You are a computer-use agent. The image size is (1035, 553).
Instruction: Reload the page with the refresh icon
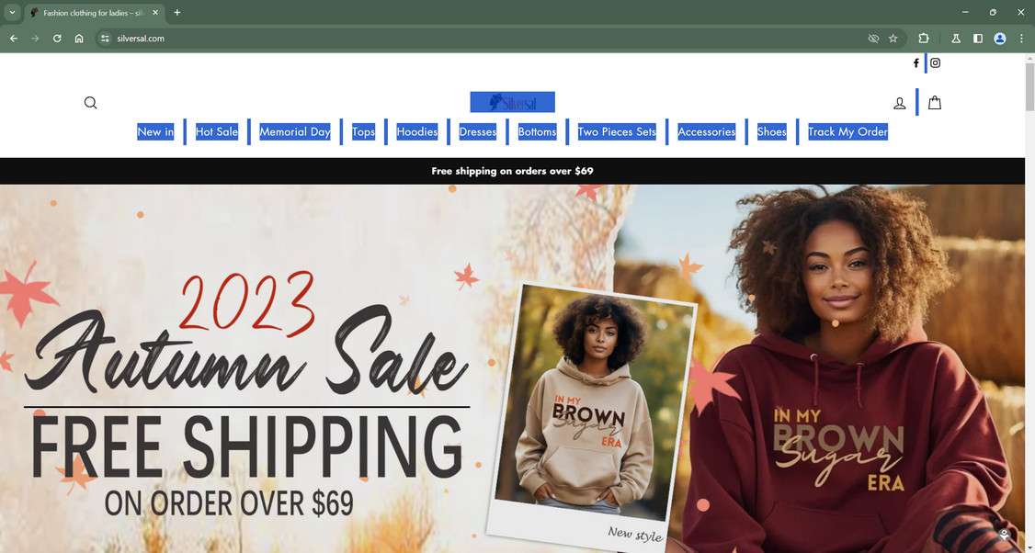57,39
